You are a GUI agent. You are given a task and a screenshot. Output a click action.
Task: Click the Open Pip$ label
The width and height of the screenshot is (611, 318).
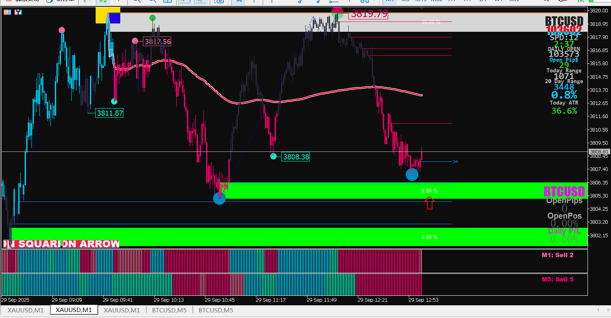click(564, 60)
